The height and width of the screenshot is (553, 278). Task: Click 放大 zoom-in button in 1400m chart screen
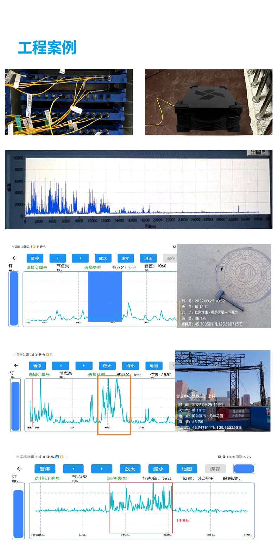[x=130, y=469]
